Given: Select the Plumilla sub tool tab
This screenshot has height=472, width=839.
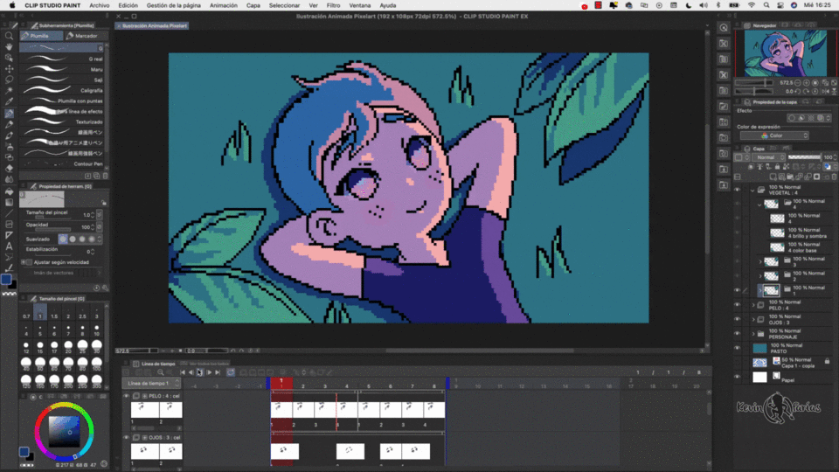Looking at the screenshot, I should pos(41,36).
